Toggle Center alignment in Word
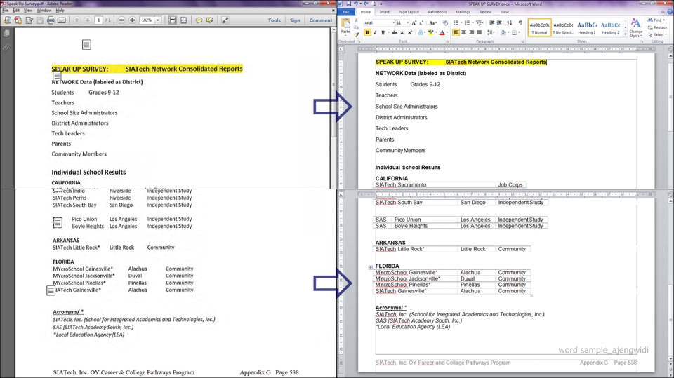 tap(463, 33)
